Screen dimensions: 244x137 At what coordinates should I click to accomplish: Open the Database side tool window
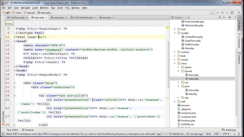click(239, 58)
